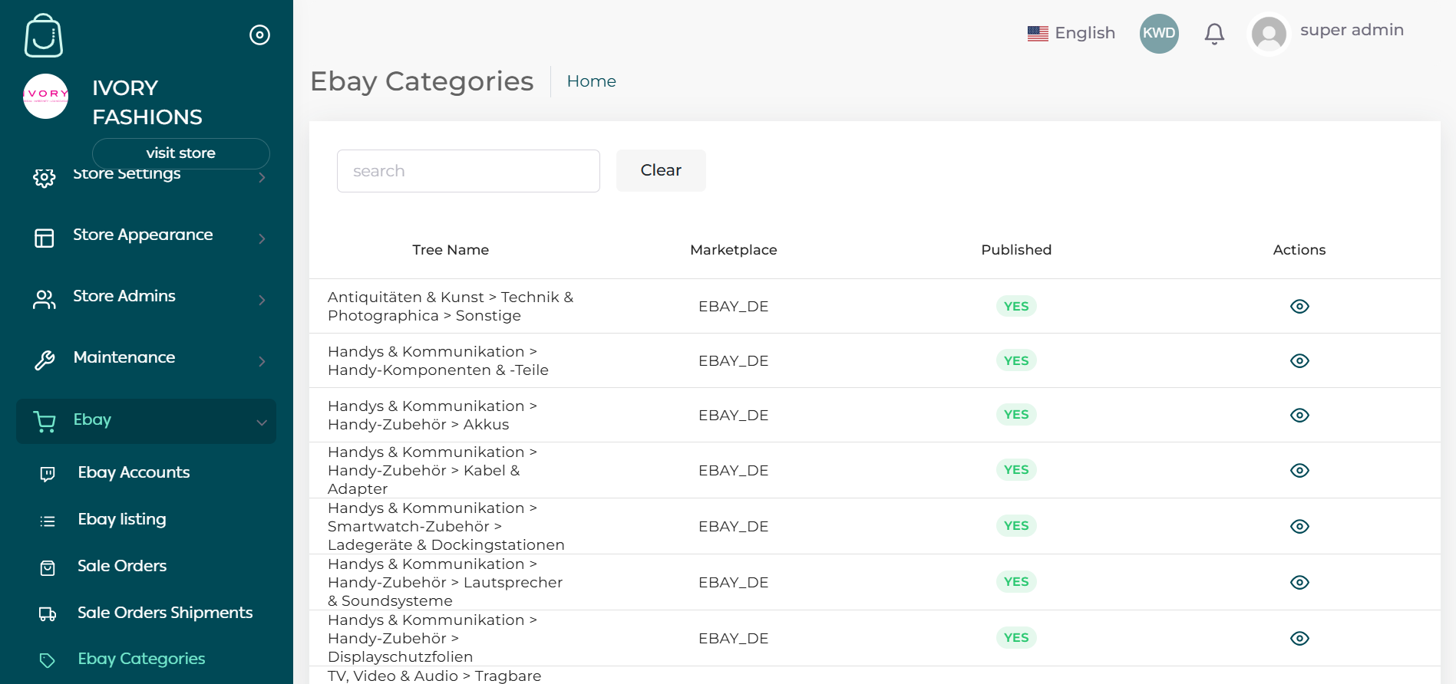
Task: Click EBAY_DE in Lautsprecher & Soundsysteme row
Action: [733, 583]
